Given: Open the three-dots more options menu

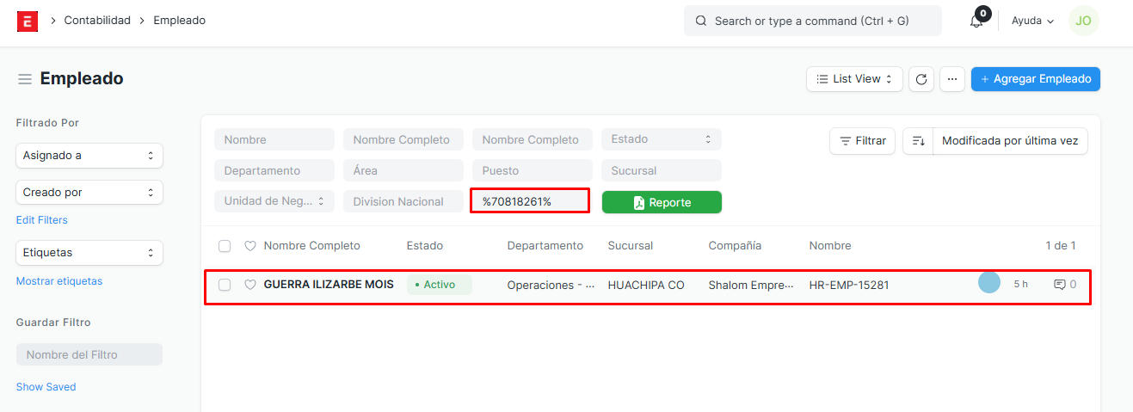Looking at the screenshot, I should pos(951,79).
